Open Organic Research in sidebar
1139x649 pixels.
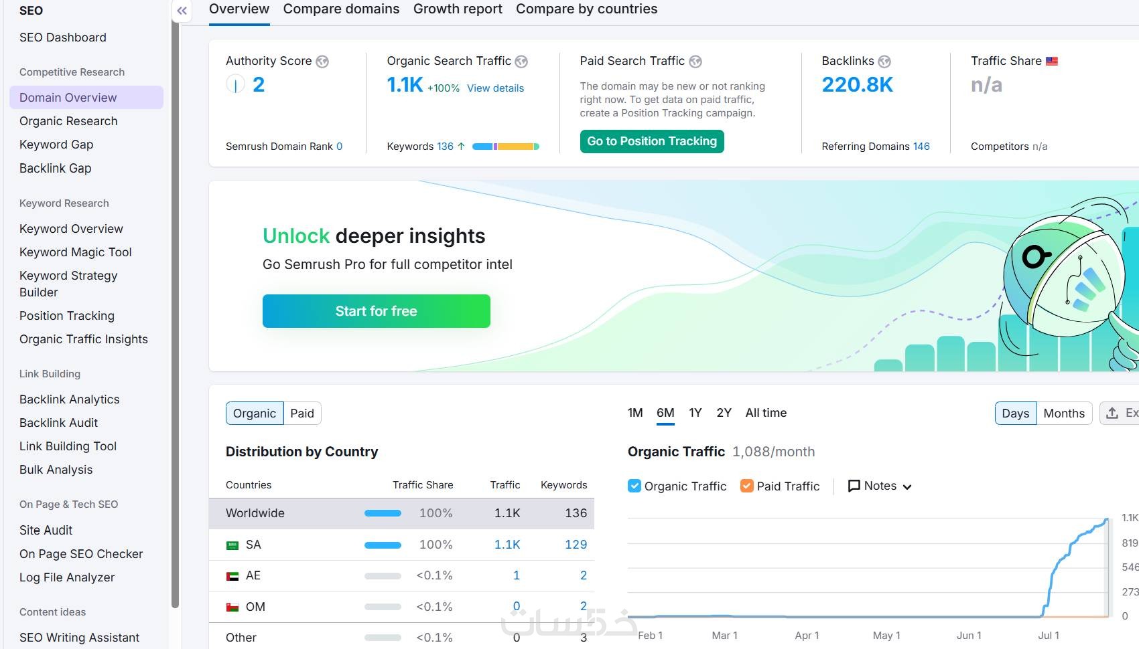[68, 121]
